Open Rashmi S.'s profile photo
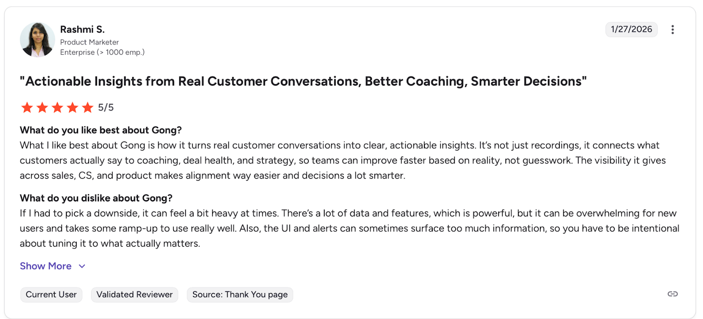Viewport: 703px width, 319px height. tap(37, 40)
